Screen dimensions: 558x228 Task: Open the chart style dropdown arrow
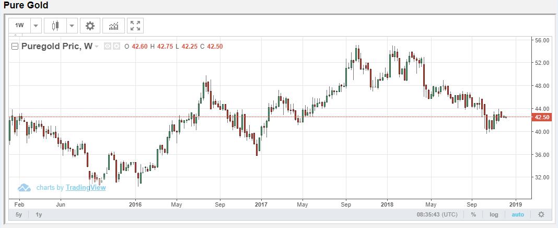click(x=72, y=26)
